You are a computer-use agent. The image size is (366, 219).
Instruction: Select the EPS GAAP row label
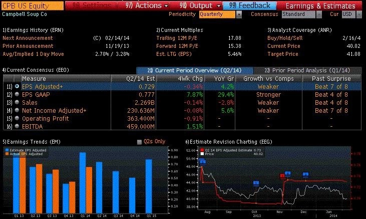36,94
